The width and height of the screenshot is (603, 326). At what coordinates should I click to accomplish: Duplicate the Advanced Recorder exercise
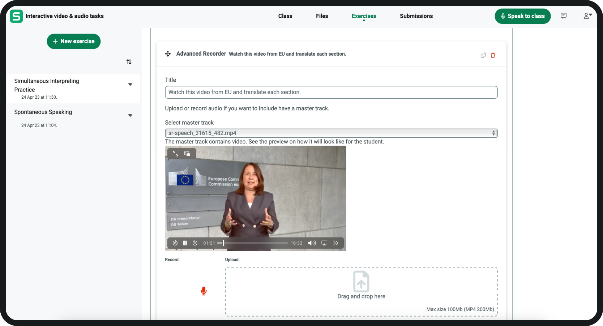coord(483,55)
